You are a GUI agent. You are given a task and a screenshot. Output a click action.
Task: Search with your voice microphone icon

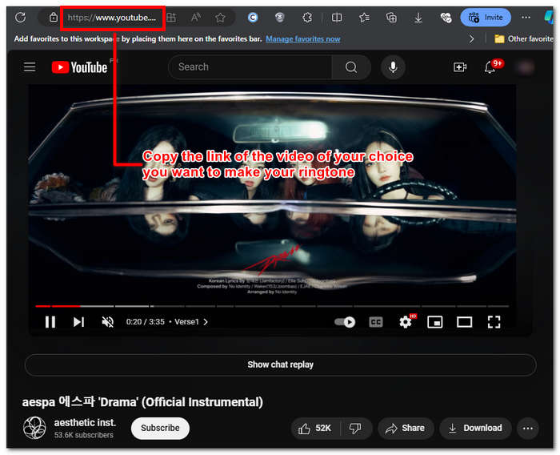click(393, 67)
